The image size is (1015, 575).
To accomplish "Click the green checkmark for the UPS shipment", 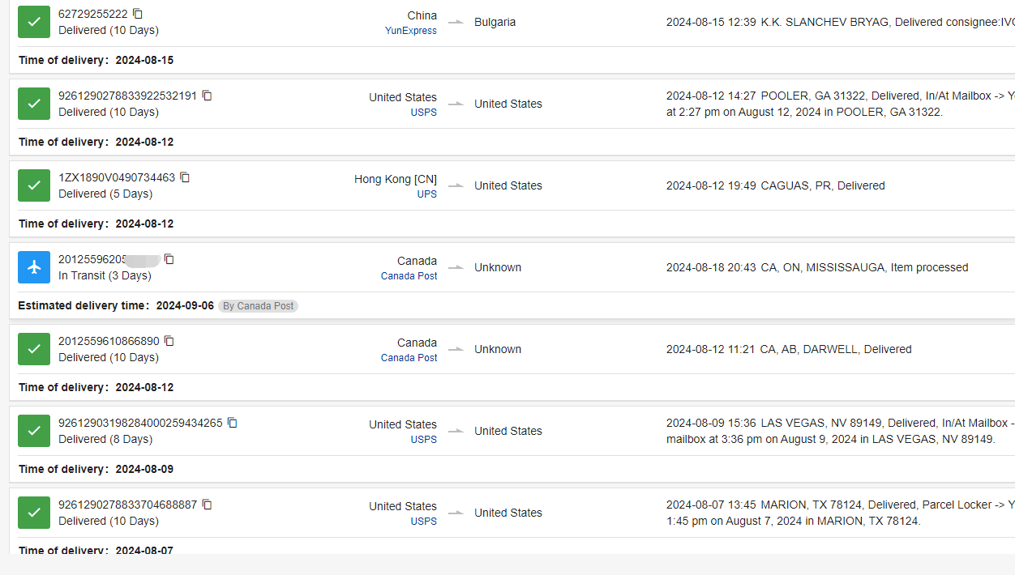I will [34, 185].
